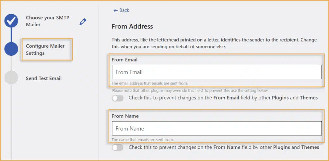Enable toggle to prevent From Email changes
This screenshot has width=329, height=161.
(x=118, y=98)
